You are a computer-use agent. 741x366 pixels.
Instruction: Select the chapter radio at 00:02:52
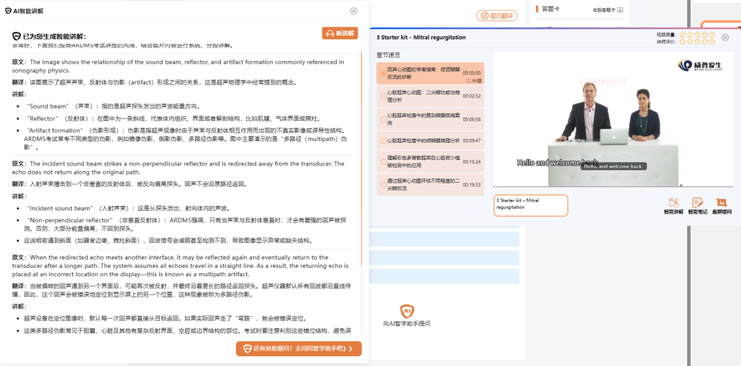(384, 96)
